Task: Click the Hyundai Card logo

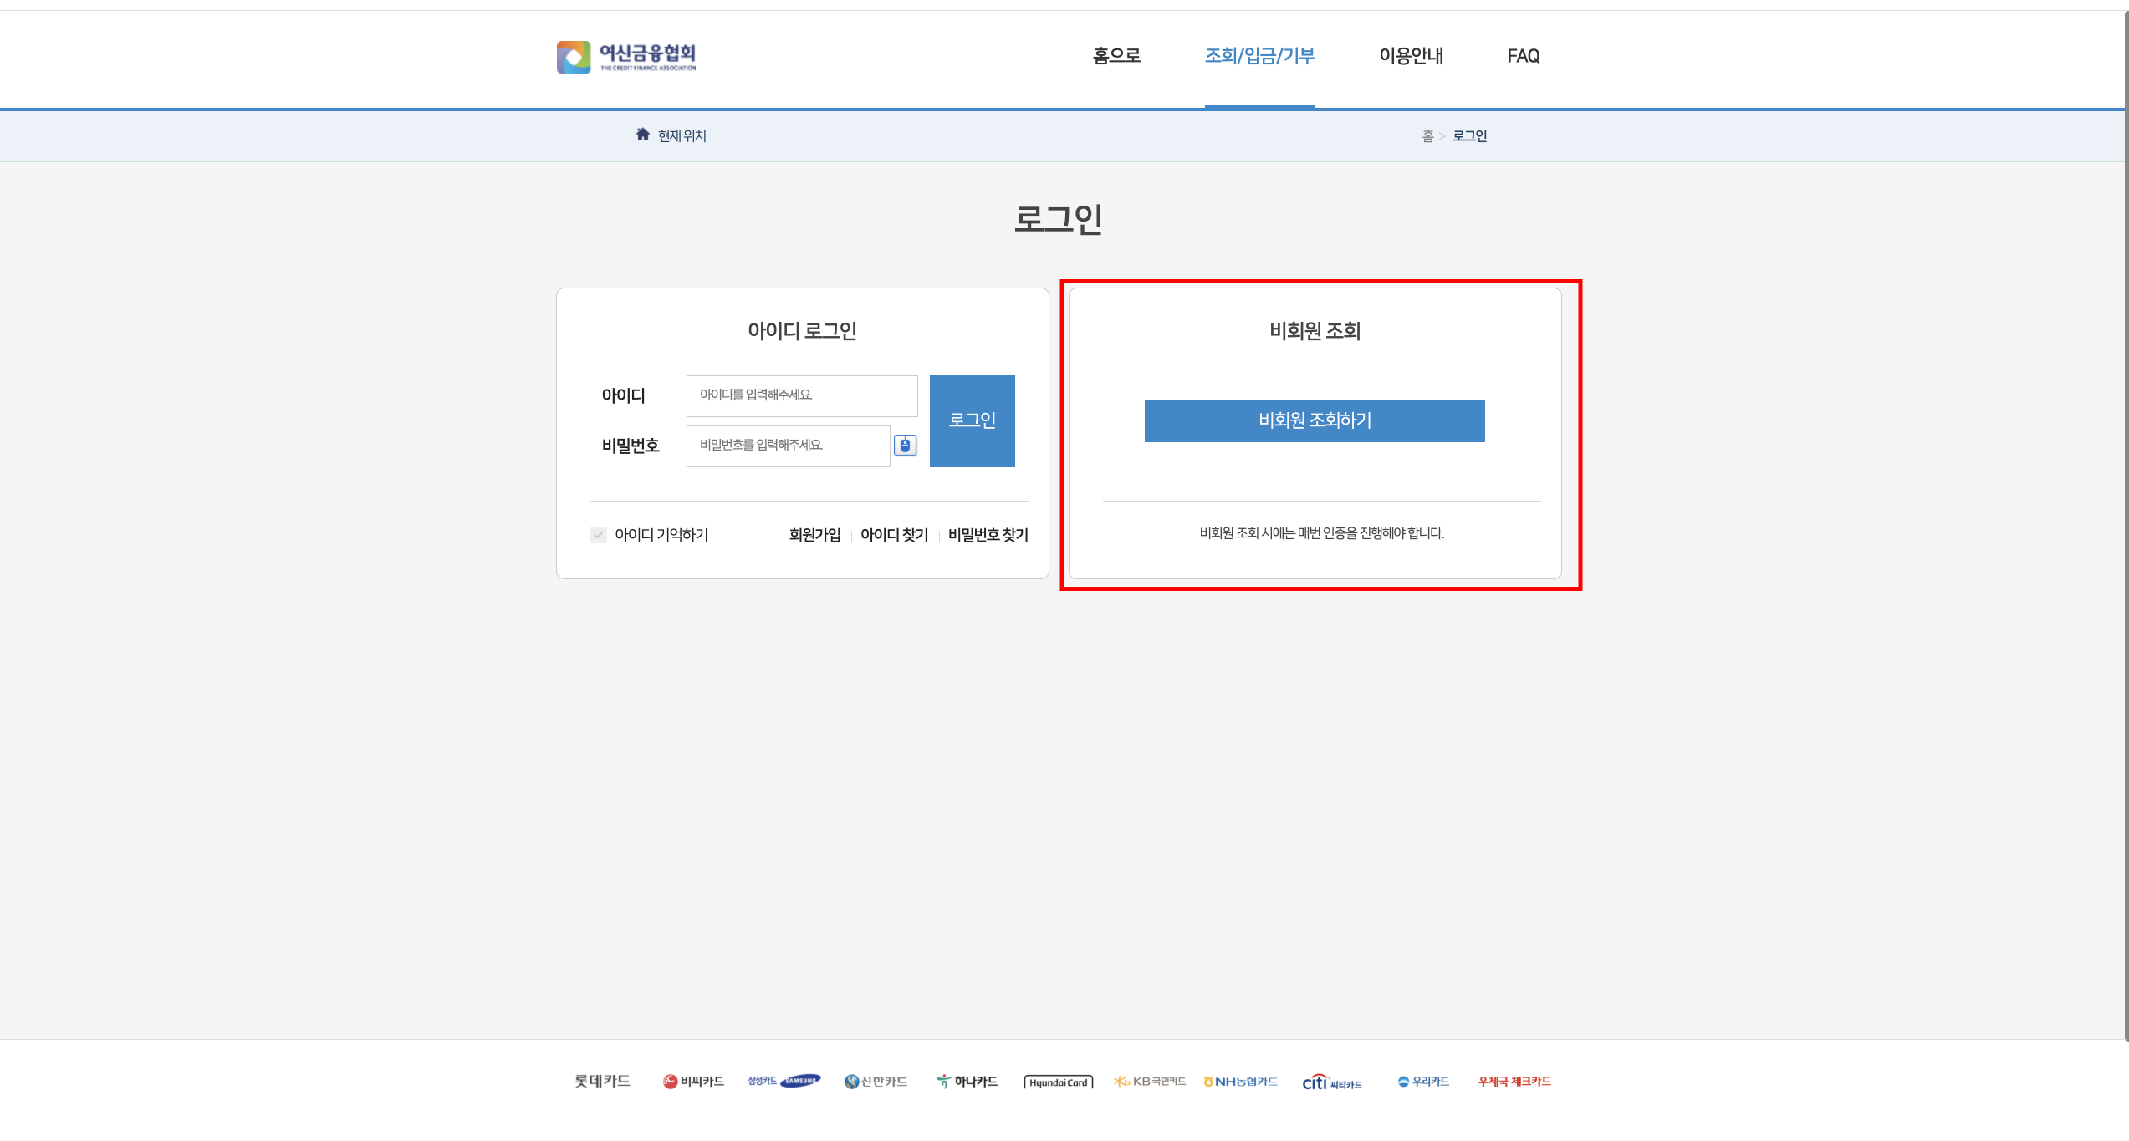Action: 1058,1082
